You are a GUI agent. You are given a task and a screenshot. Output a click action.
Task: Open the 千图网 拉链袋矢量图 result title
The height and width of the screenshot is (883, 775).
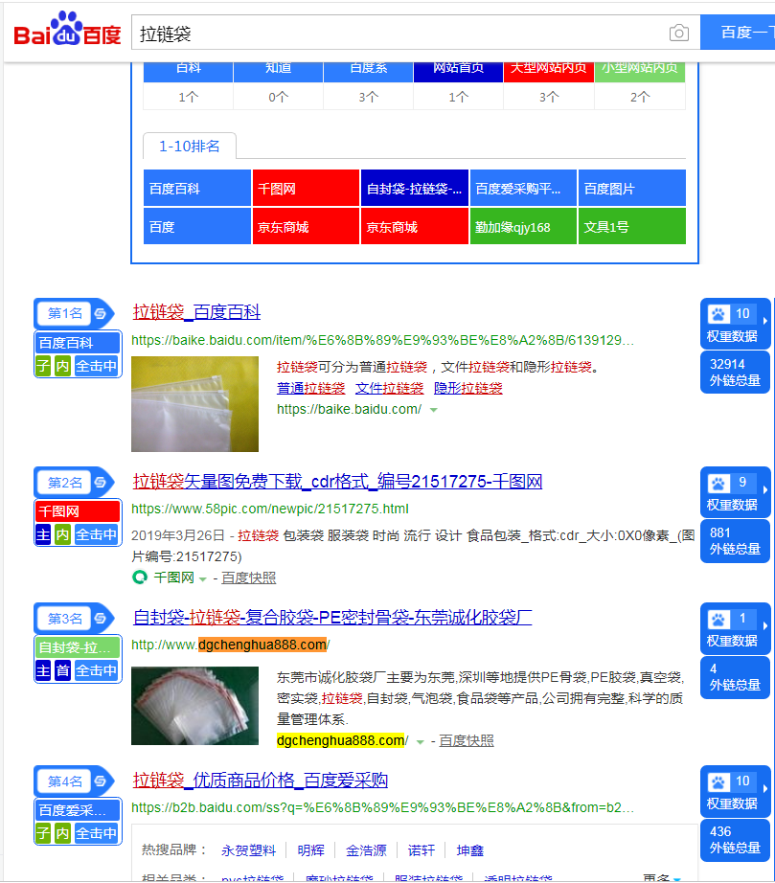click(337, 482)
